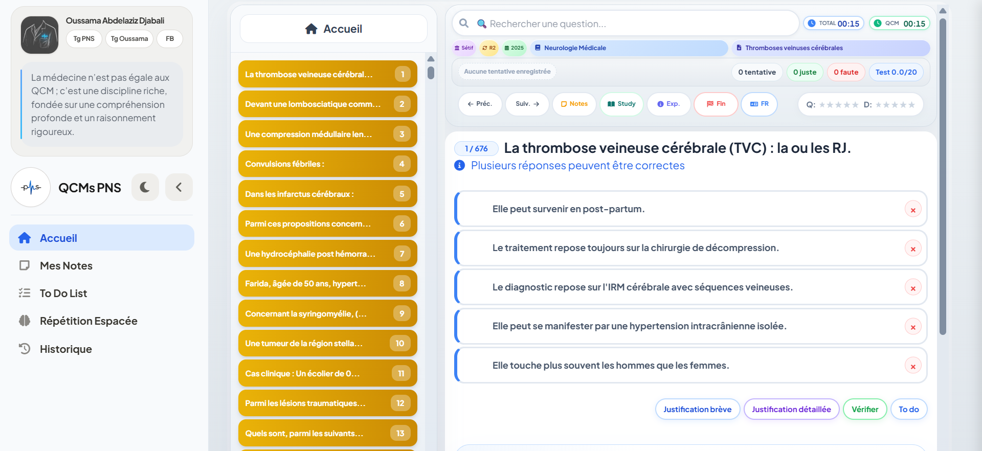Select question 5 Dans les infarctus cérébraux

(327, 194)
